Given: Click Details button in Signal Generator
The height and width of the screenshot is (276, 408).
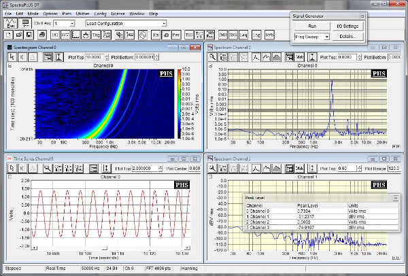Looking at the screenshot, I should [348, 37].
